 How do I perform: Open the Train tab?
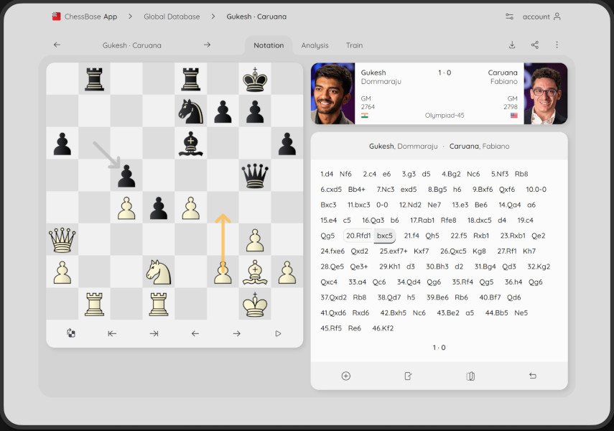tap(354, 45)
